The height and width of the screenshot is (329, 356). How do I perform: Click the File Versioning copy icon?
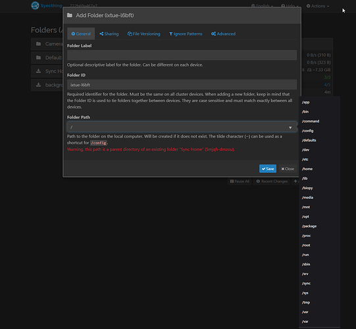(x=130, y=34)
